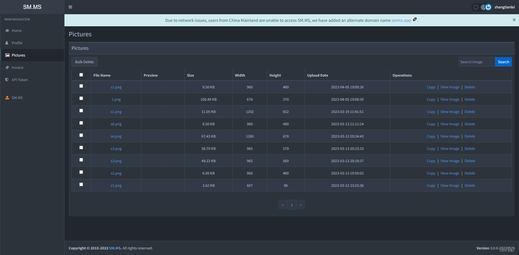
Task: Dismiss the China Mainland notice banner
Action: pyautogui.click(x=514, y=20)
